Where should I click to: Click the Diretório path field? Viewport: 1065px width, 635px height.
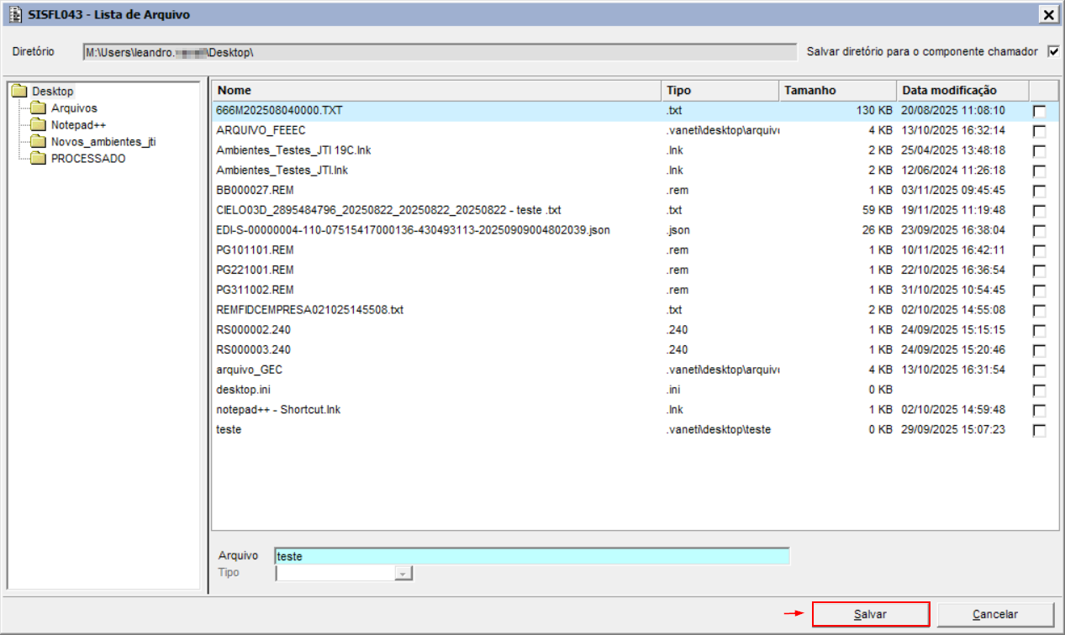click(439, 52)
